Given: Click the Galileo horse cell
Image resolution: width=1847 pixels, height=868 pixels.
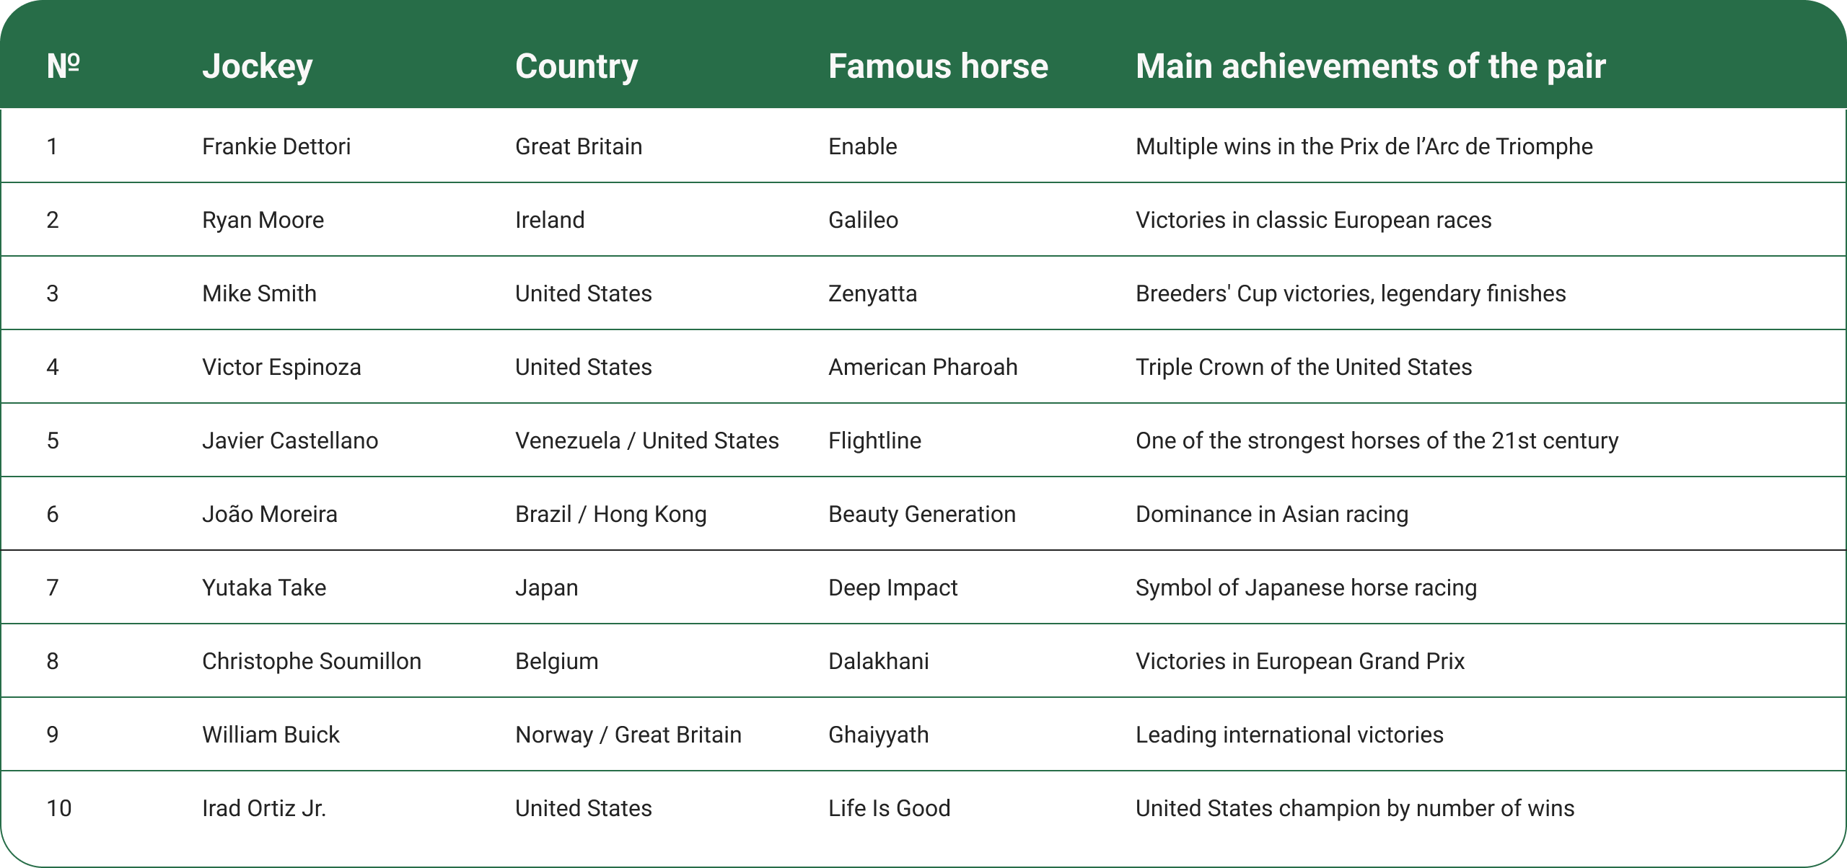Looking at the screenshot, I should [x=863, y=221].
